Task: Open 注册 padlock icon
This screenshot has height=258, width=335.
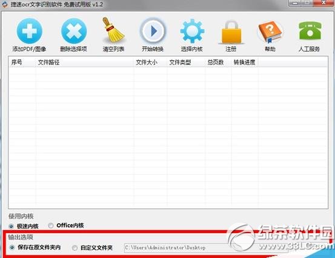Action: point(231,32)
